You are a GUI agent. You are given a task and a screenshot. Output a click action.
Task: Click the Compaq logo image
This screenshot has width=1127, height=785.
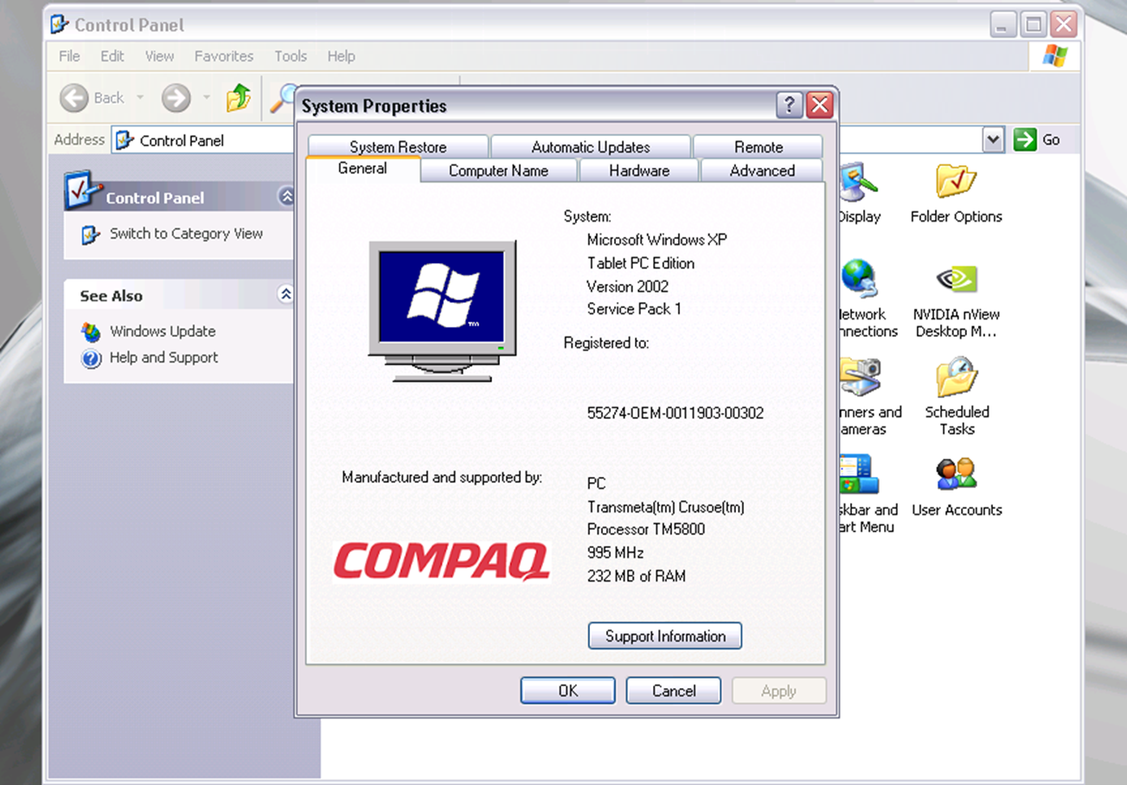442,562
